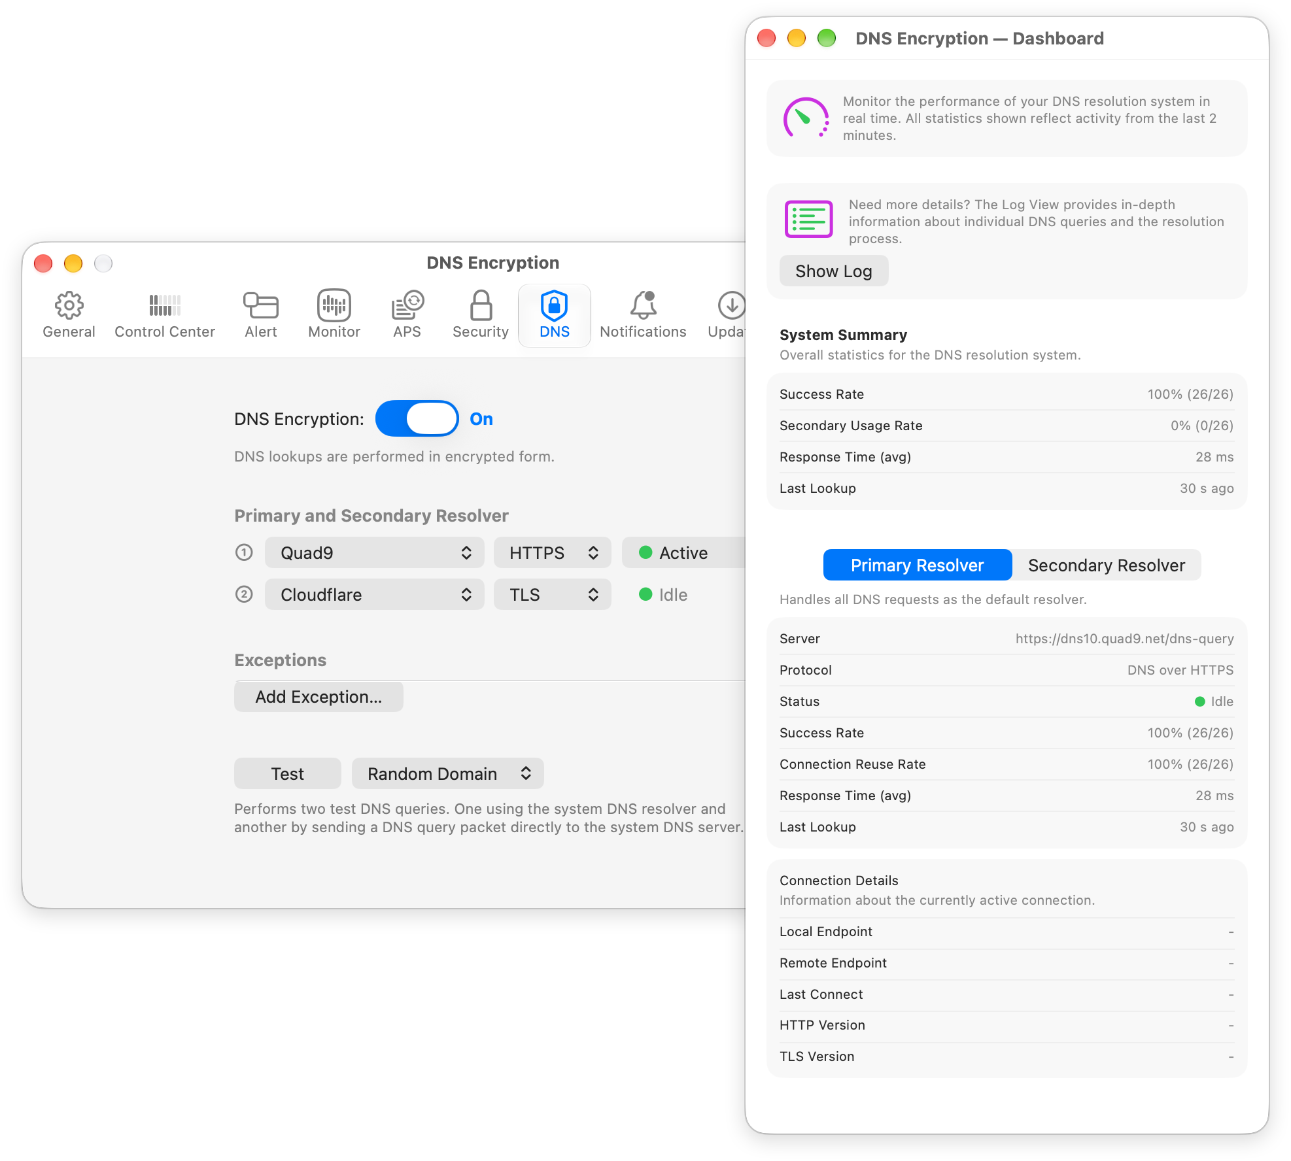Click the performance gauge icon in Dashboard
Image resolution: width=1291 pixels, height=1161 pixels.
[806, 118]
